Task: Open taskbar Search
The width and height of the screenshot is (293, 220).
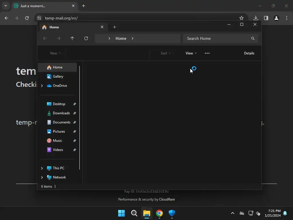Action: point(134,213)
